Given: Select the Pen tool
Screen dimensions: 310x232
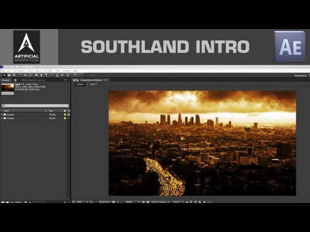Looking at the screenshot, I should click(41, 75).
